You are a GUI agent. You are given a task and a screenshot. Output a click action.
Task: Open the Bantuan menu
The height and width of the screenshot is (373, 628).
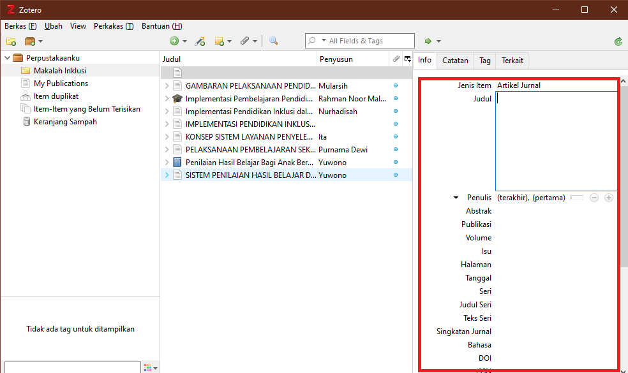click(x=162, y=26)
